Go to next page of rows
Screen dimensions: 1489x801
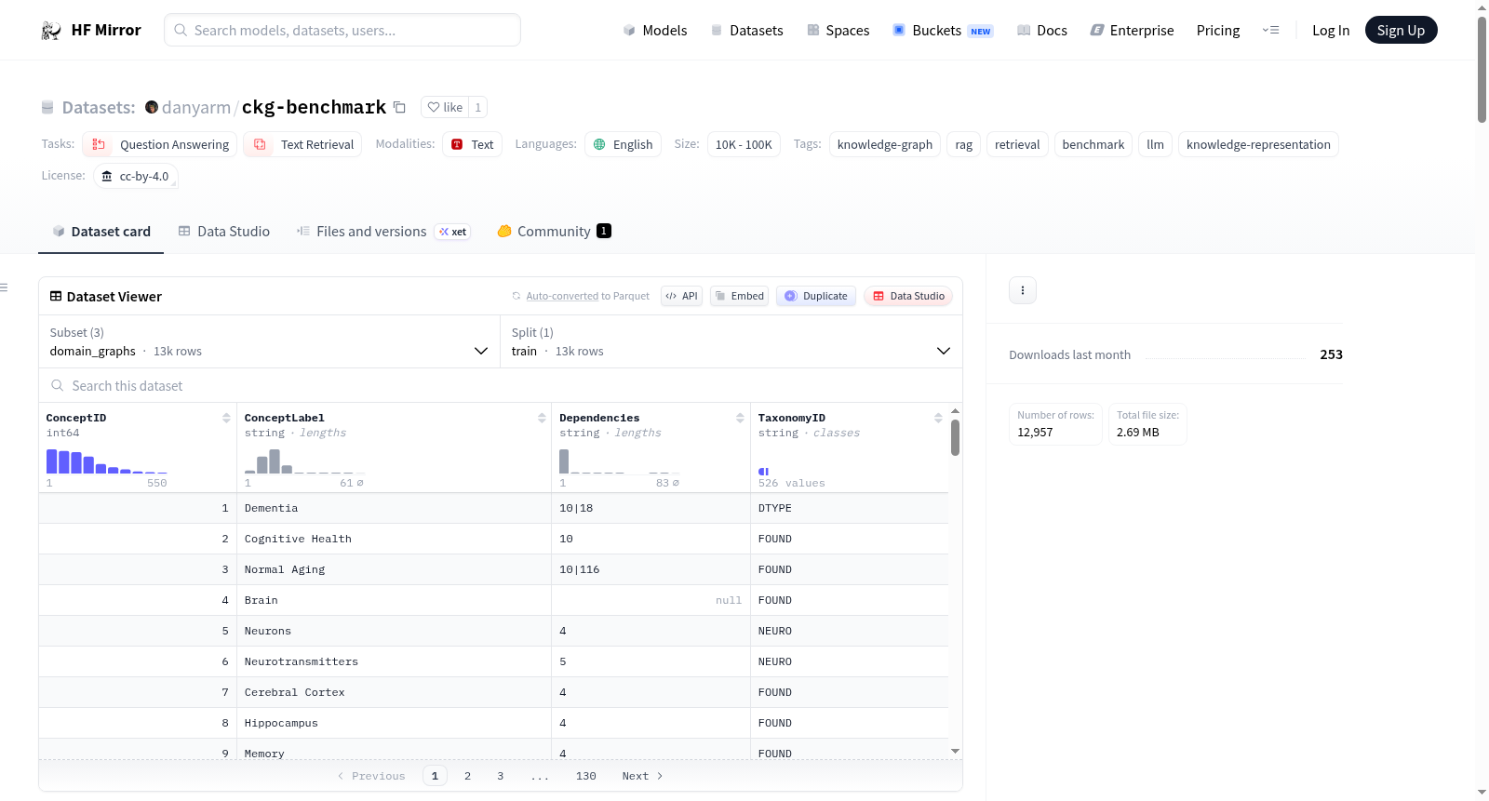(x=642, y=776)
